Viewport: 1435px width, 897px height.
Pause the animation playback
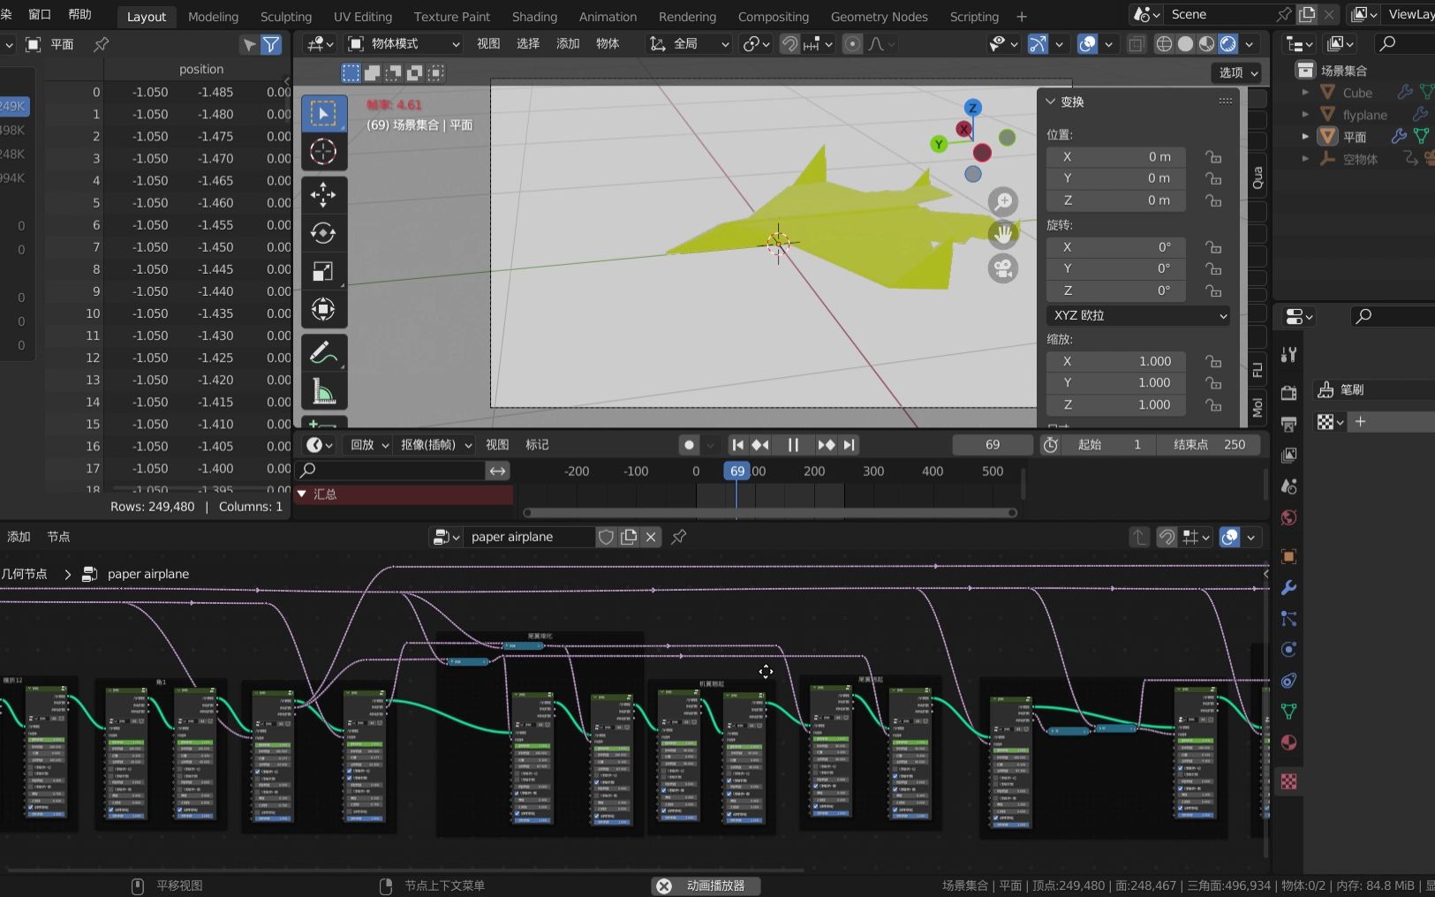(x=793, y=445)
